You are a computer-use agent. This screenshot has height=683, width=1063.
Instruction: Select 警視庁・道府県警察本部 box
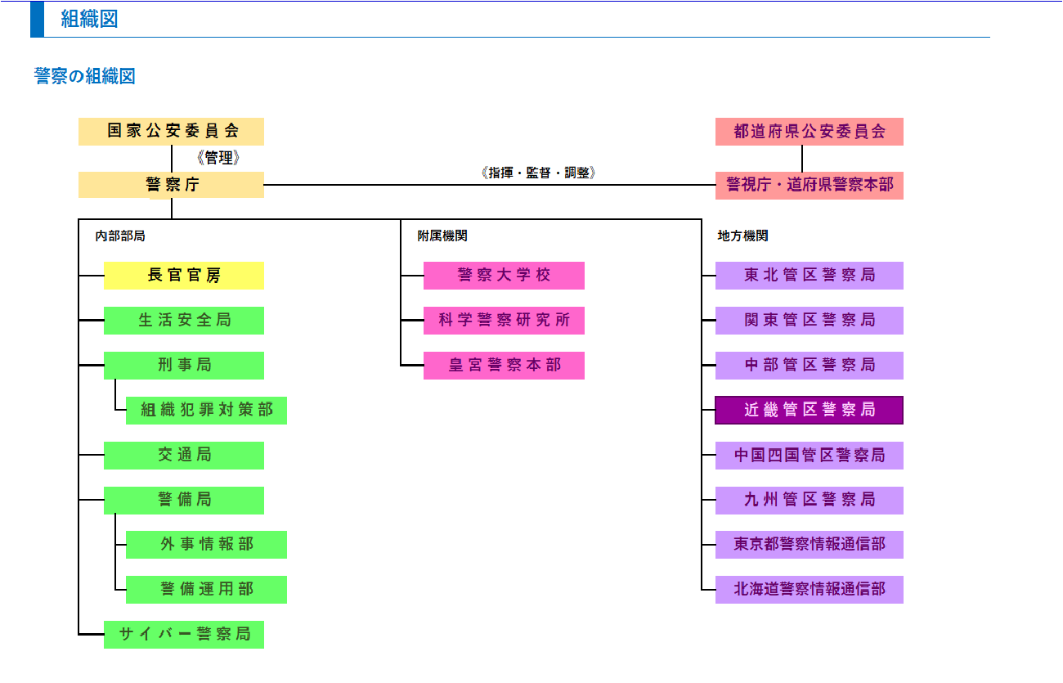pyautogui.click(x=810, y=185)
